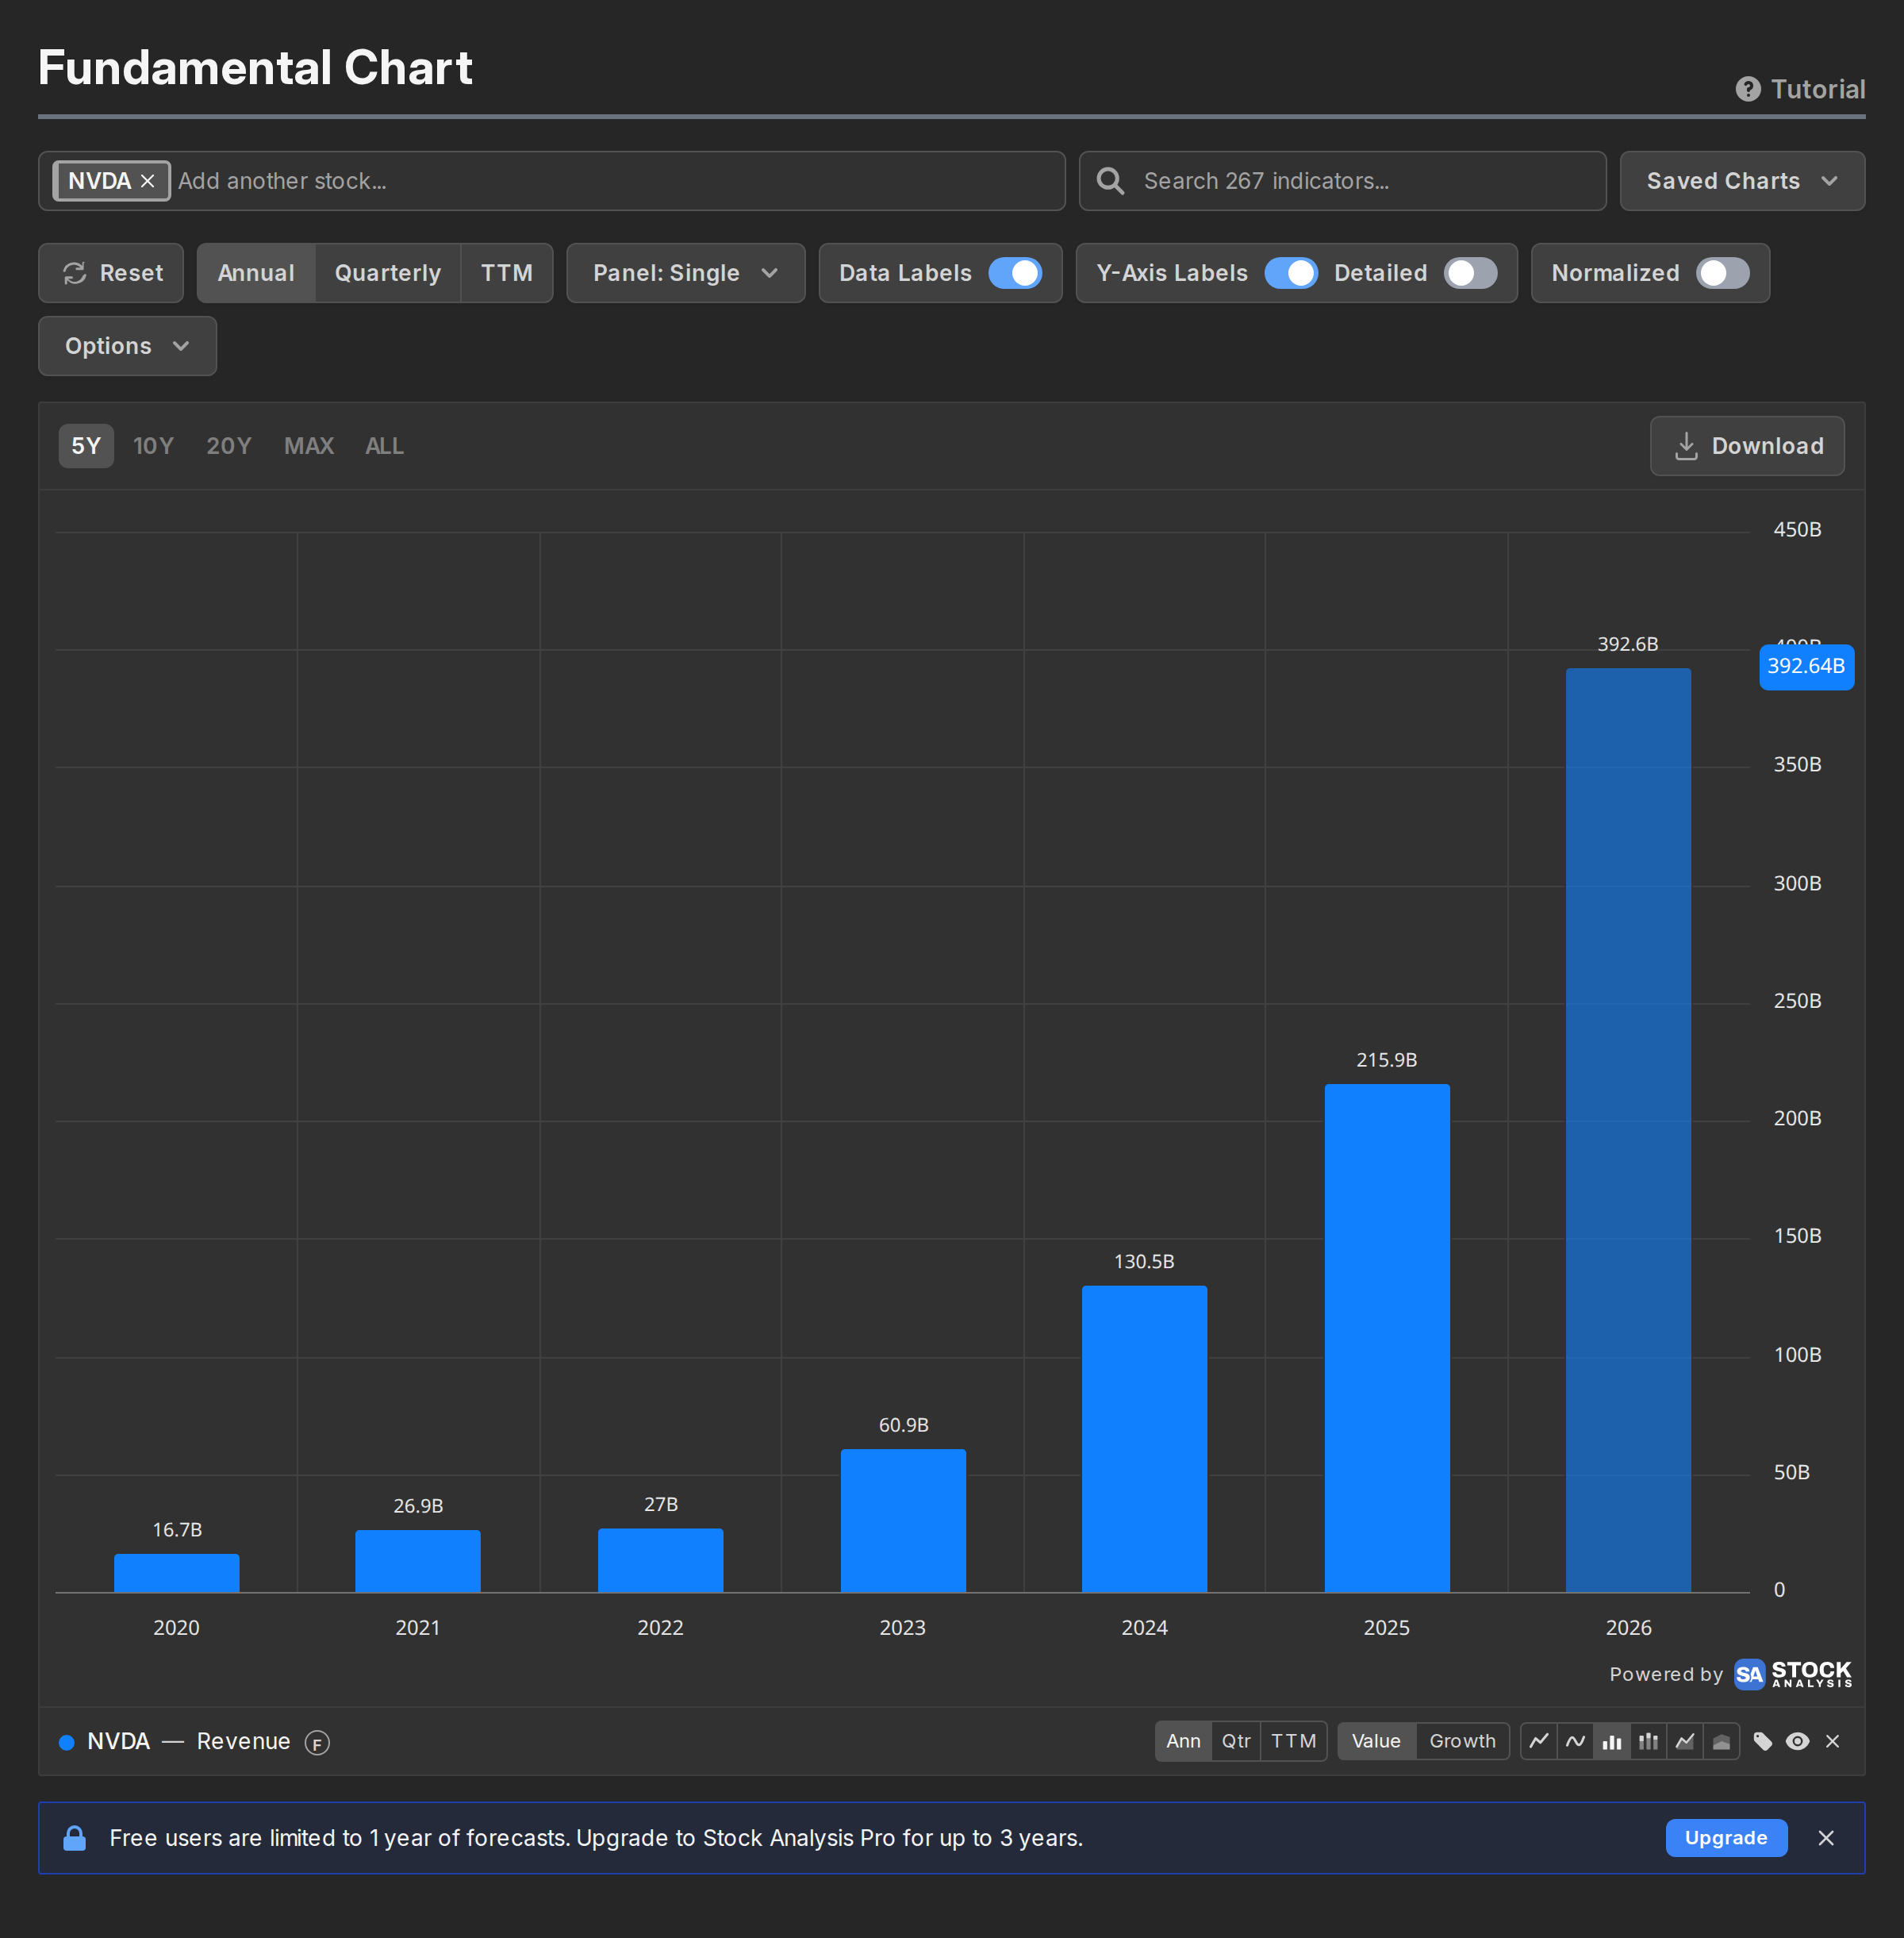Switch to Quarterly period
The width and height of the screenshot is (1904, 1938).
tap(388, 273)
